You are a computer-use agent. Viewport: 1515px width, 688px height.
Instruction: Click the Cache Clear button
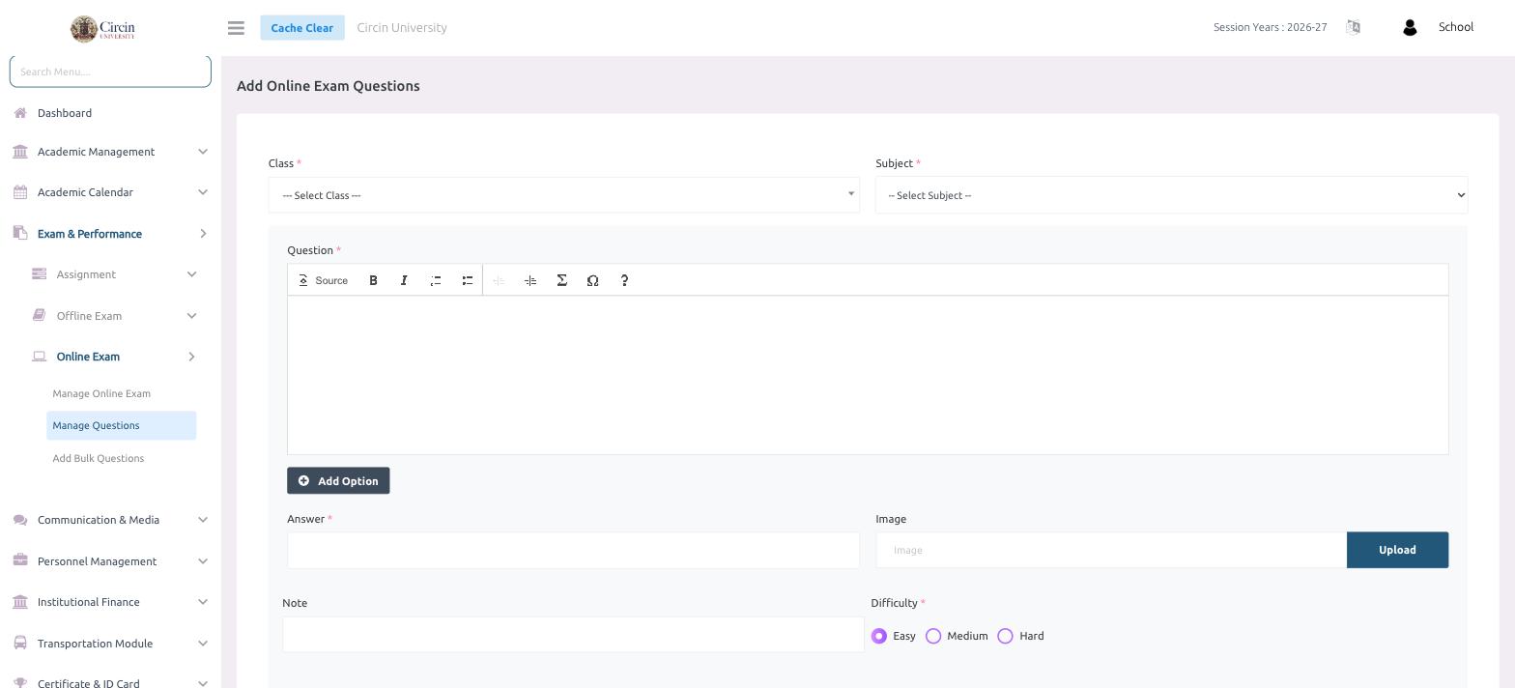click(302, 27)
